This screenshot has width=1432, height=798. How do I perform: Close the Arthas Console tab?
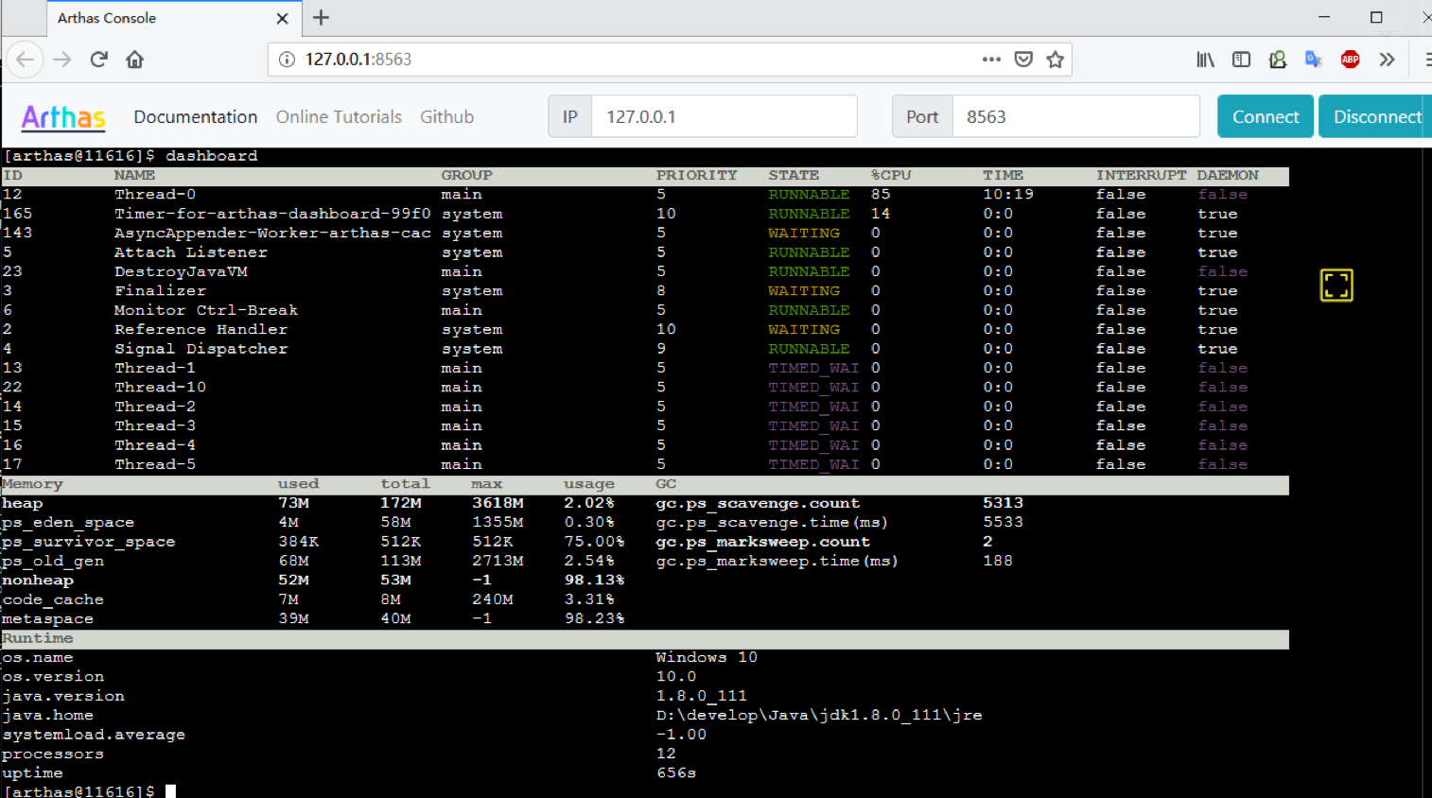coord(282,19)
